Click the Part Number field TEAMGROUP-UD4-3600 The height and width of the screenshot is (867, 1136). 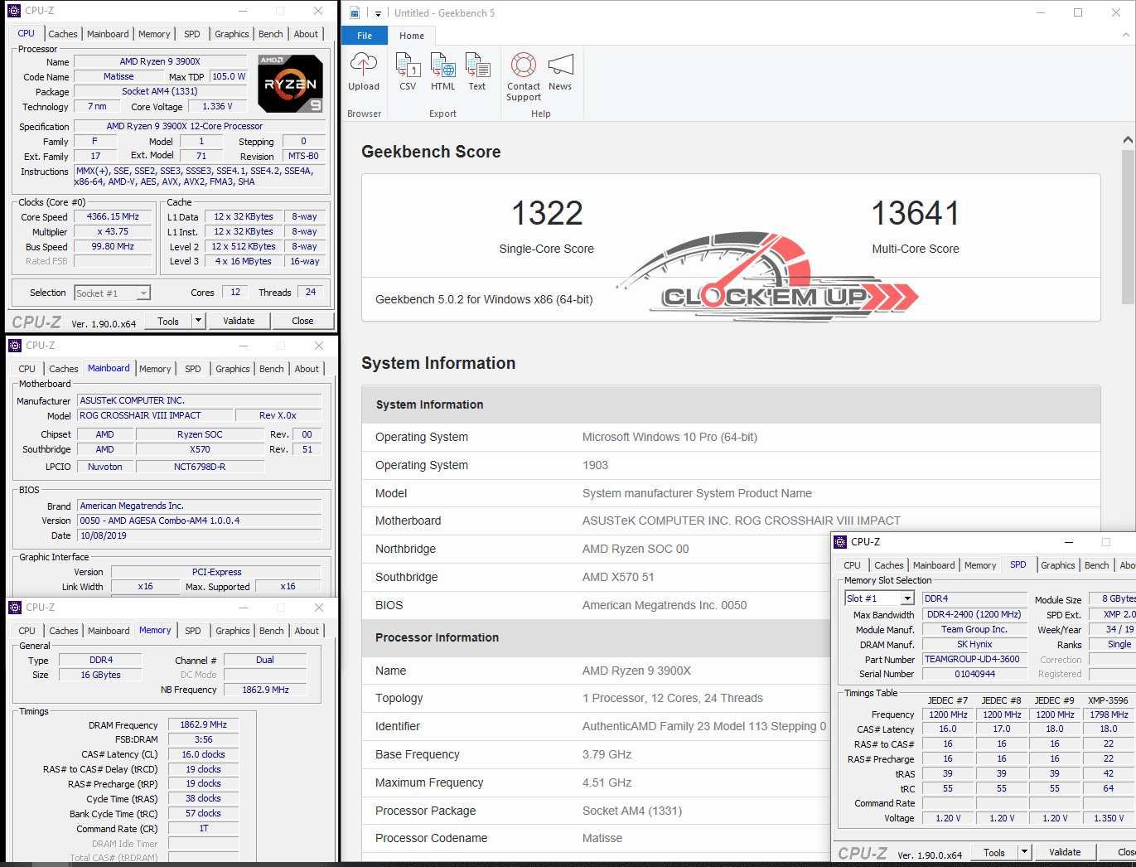[x=974, y=660]
